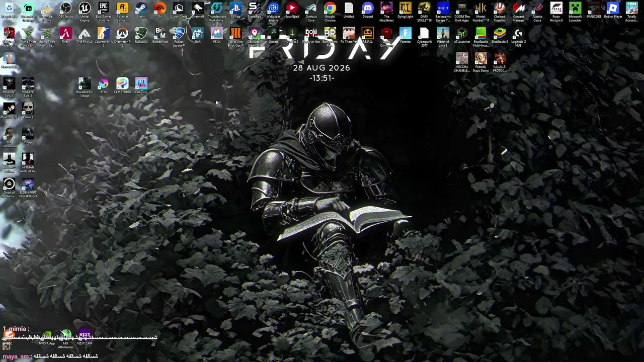Click the Google Chrome shortcut
The height and width of the screenshot is (362, 644).
click(x=330, y=12)
